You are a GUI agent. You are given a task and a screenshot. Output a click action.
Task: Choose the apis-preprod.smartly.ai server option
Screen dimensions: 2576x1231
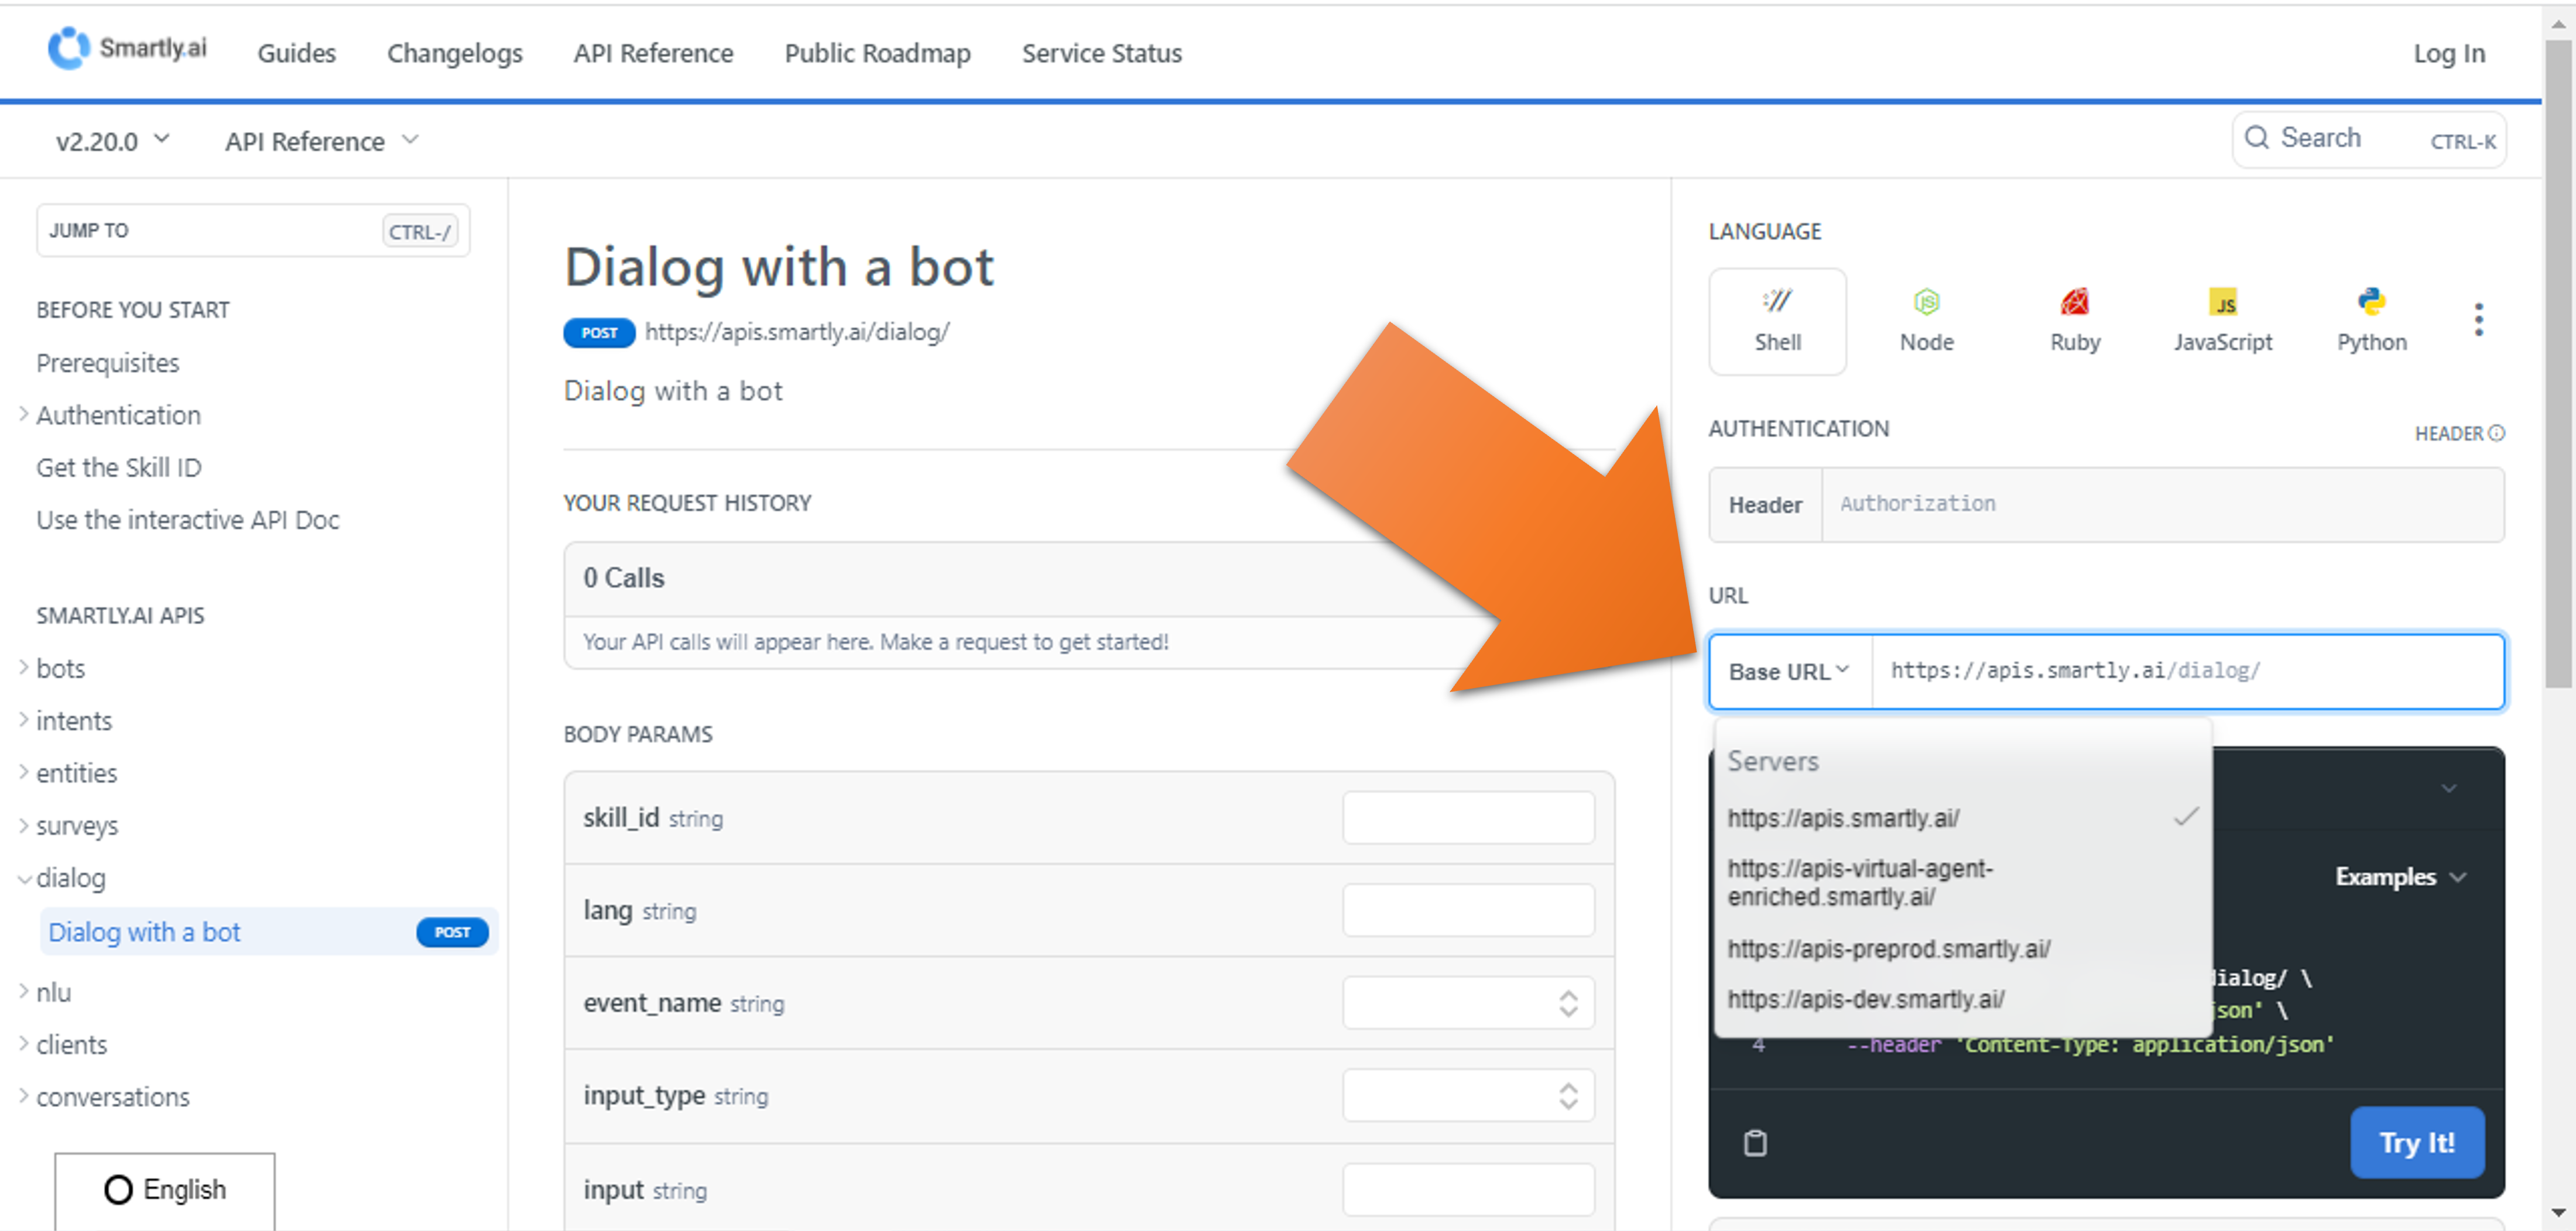[x=1888, y=948]
